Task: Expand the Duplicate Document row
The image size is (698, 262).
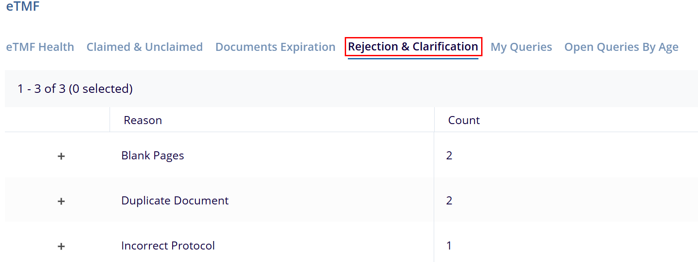Action: click(x=61, y=201)
